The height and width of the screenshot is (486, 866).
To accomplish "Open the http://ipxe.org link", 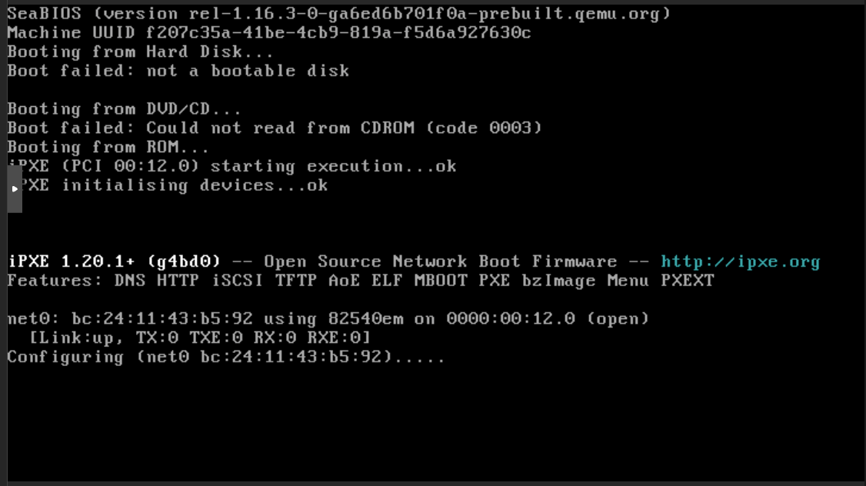I will (740, 261).
